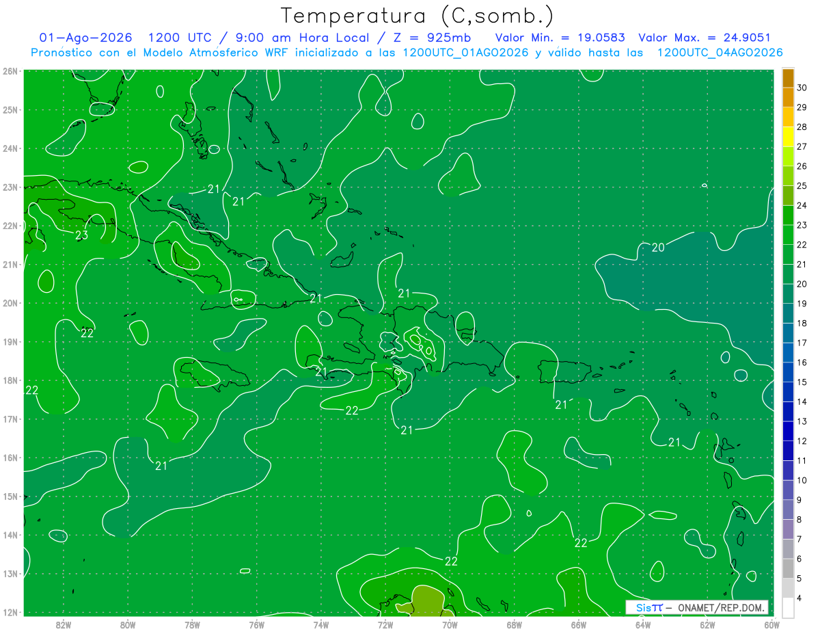
Task: Click the '16N' latitude axis label
Action: [10, 458]
